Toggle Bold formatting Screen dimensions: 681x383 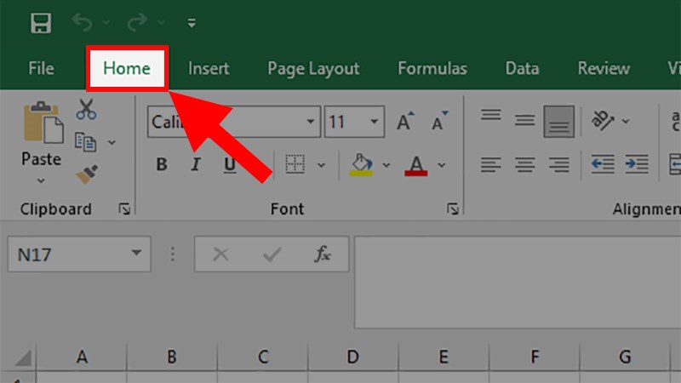tap(162, 164)
